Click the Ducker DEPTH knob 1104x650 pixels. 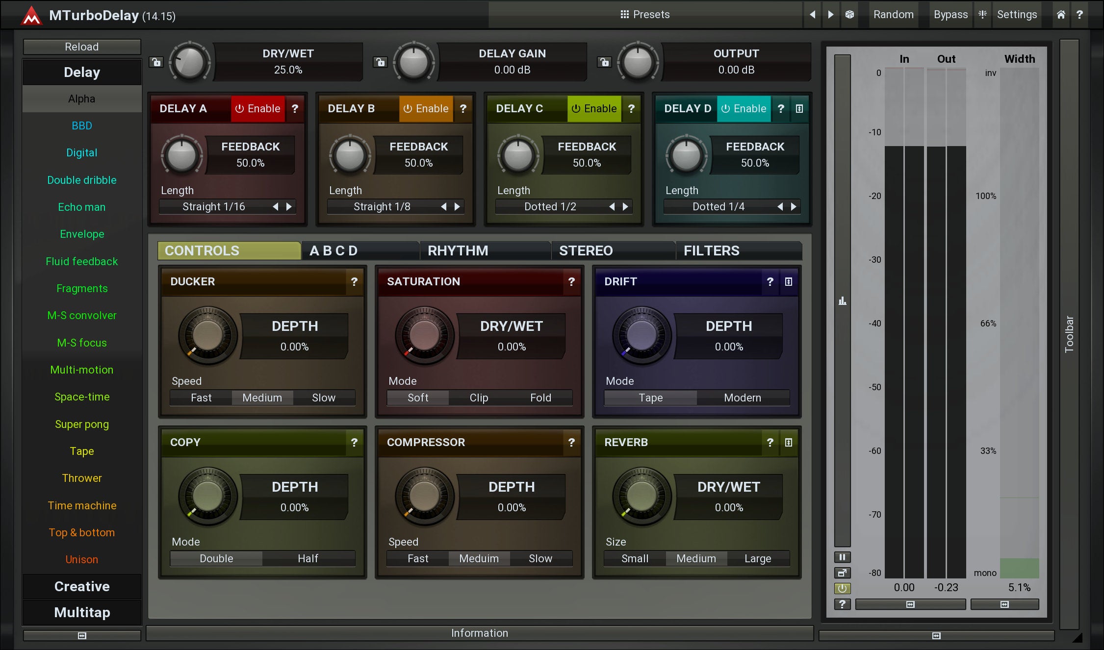tap(207, 336)
